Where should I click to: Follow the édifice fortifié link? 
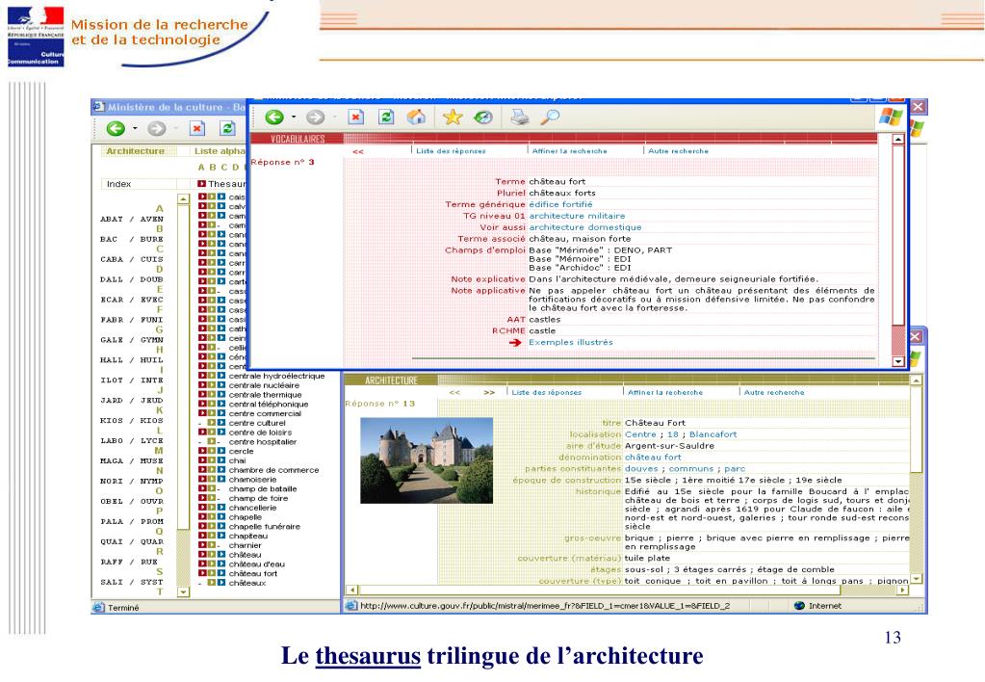(560, 204)
